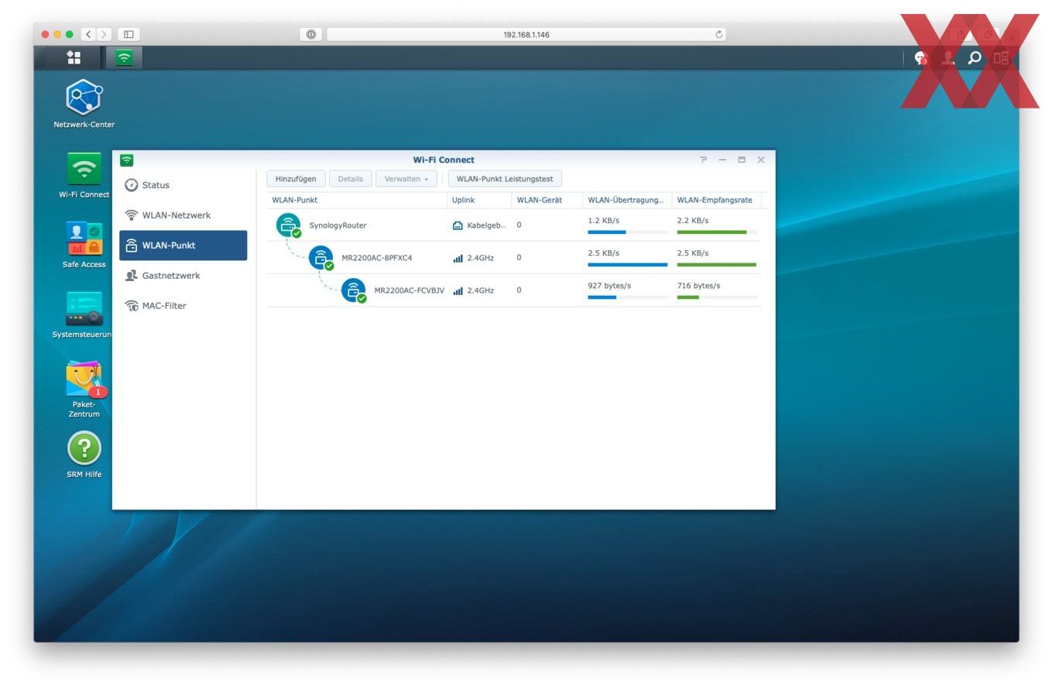Expand the Verwalten dropdown
The height and width of the screenshot is (687, 1053).
(x=406, y=179)
